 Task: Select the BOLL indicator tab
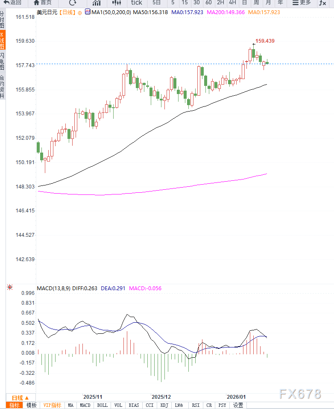(102, 405)
